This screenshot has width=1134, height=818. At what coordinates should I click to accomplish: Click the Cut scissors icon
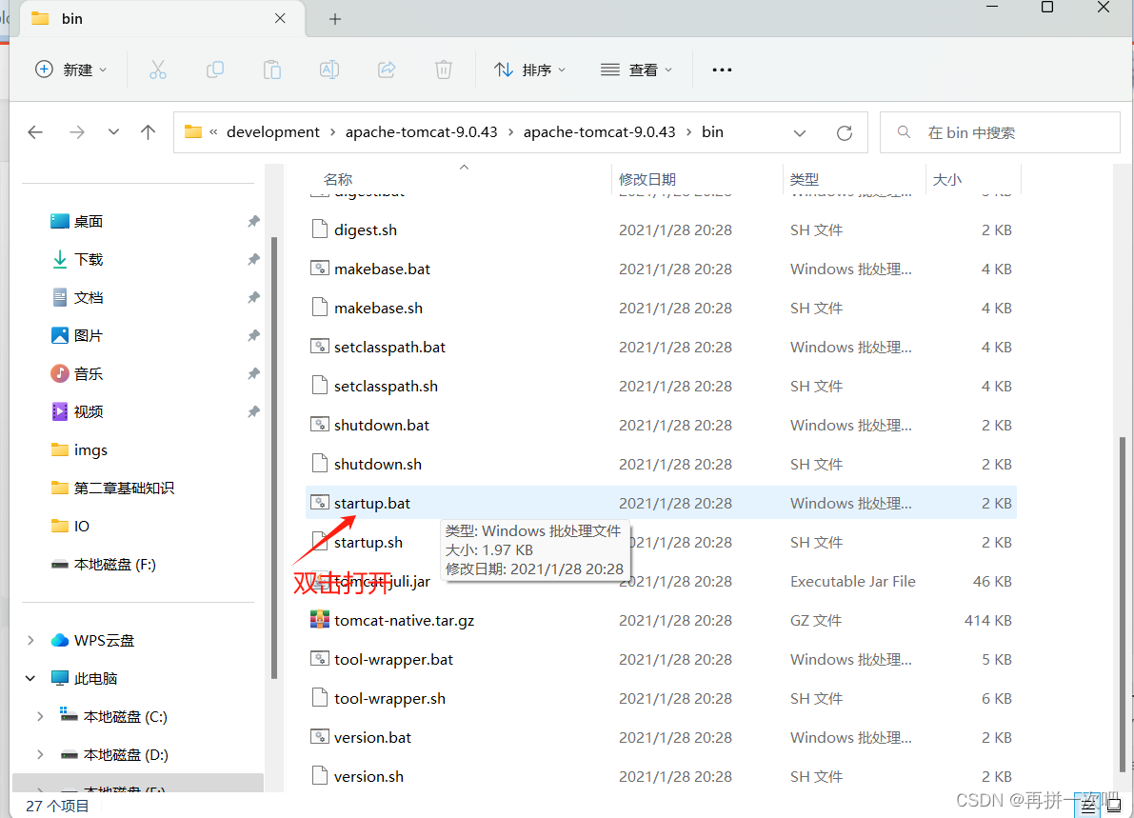[x=158, y=70]
